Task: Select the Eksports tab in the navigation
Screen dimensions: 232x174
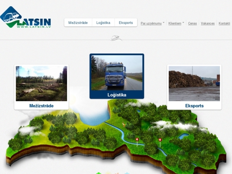Action: point(126,23)
